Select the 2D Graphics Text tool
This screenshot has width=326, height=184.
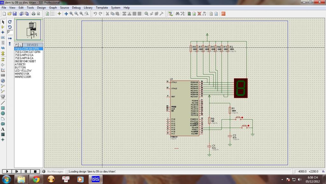point(3,129)
